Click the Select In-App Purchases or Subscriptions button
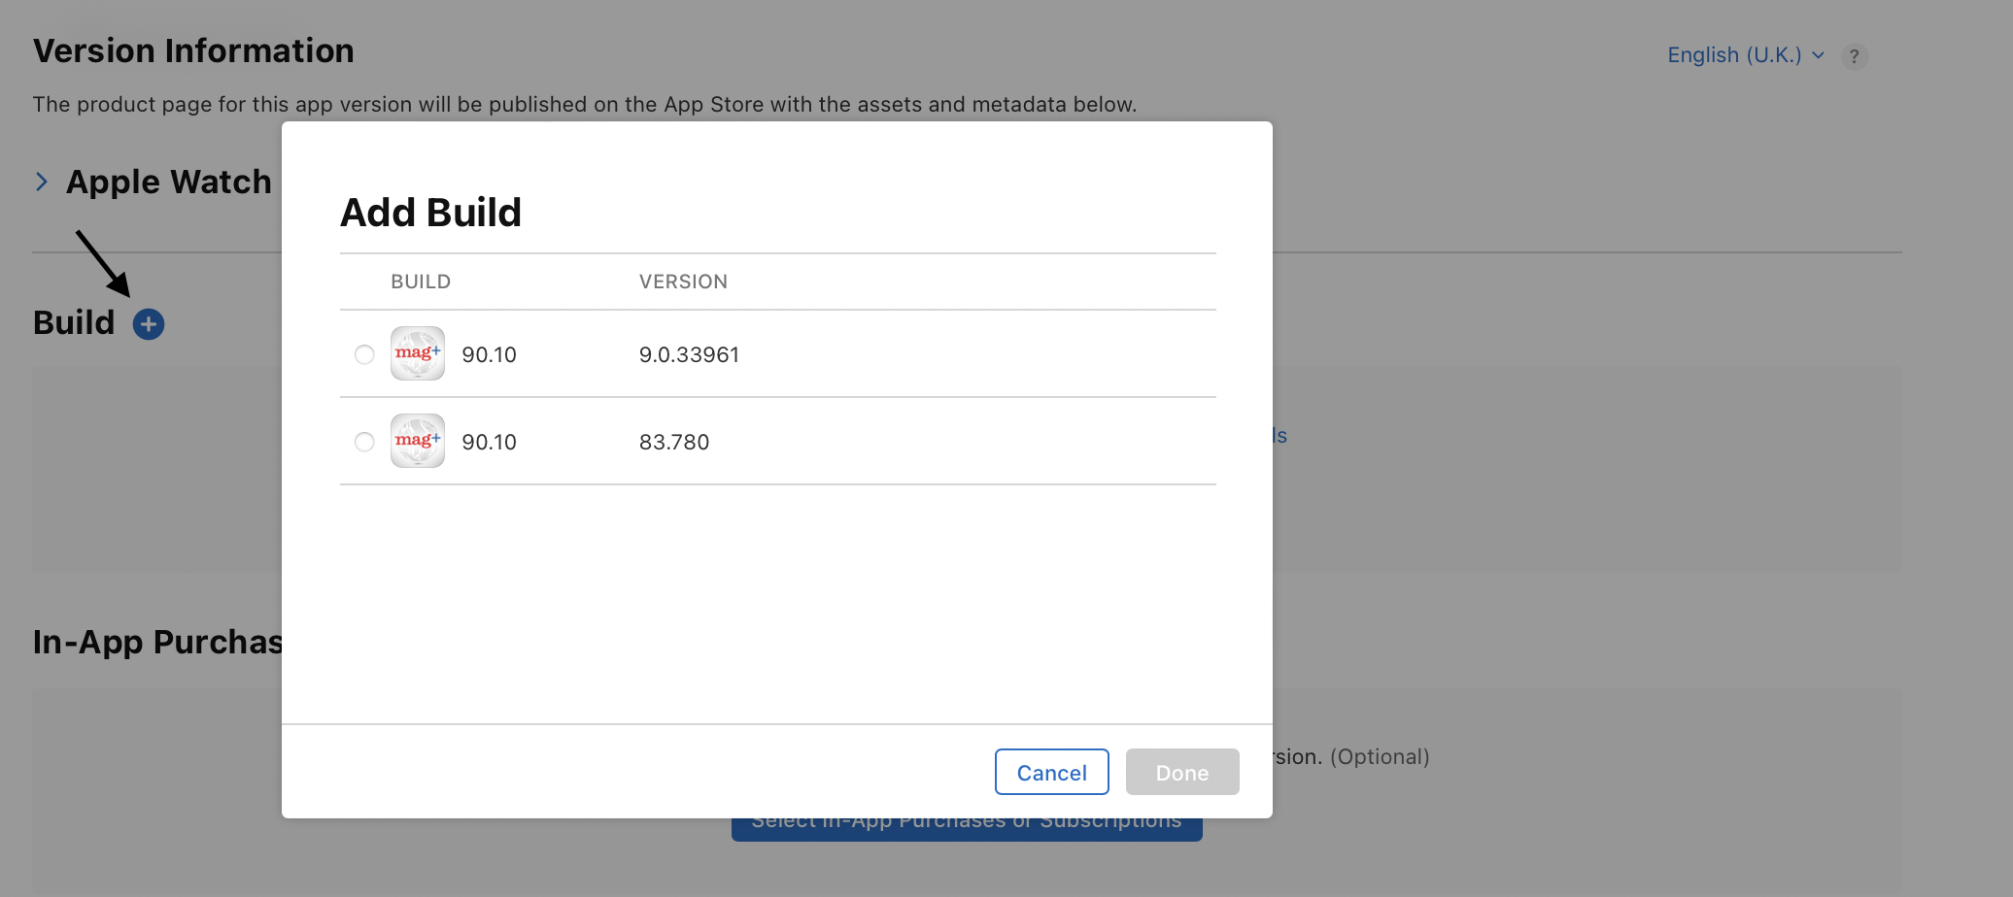 (x=967, y=829)
